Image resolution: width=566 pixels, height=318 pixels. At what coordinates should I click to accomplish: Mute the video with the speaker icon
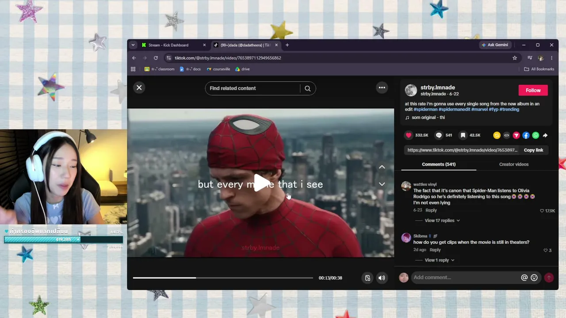click(382, 278)
